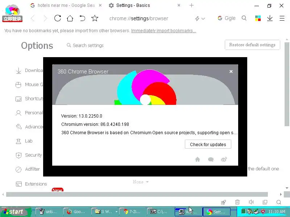The width and height of the screenshot is (290, 217).
Task: Open Shortcut settings in sidebar
Action: pos(29,99)
